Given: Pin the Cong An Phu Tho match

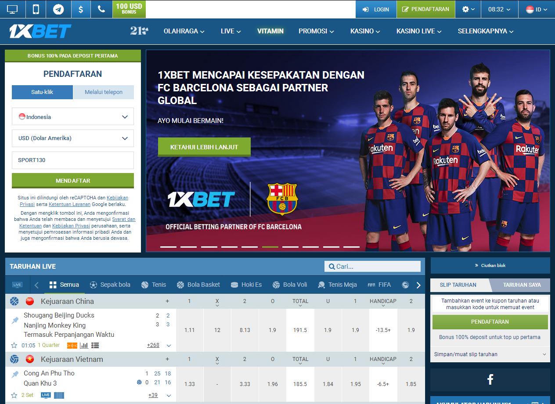Looking at the screenshot, I should click(14, 374).
